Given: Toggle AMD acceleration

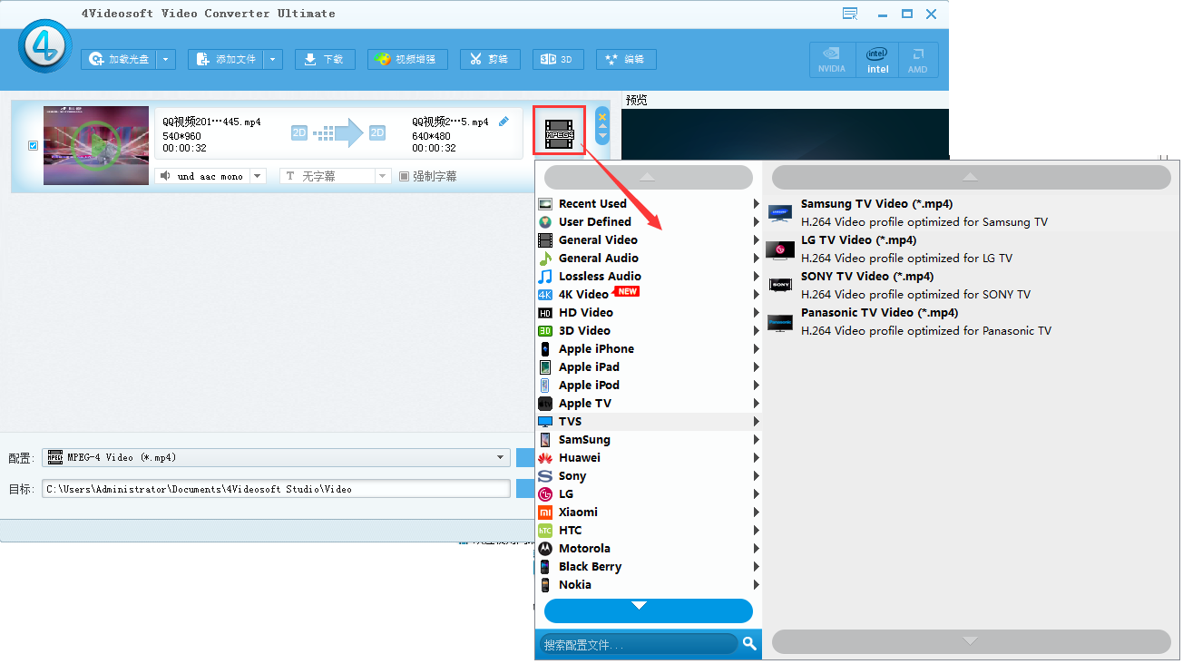Looking at the screenshot, I should click(918, 60).
